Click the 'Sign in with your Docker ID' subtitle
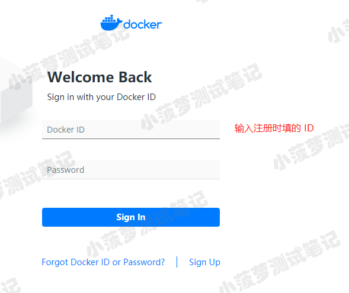Image resolution: width=349 pixels, height=293 pixels. 101,97
